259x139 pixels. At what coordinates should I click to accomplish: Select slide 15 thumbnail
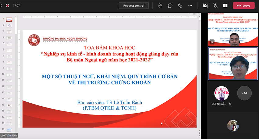(x=9, y=105)
